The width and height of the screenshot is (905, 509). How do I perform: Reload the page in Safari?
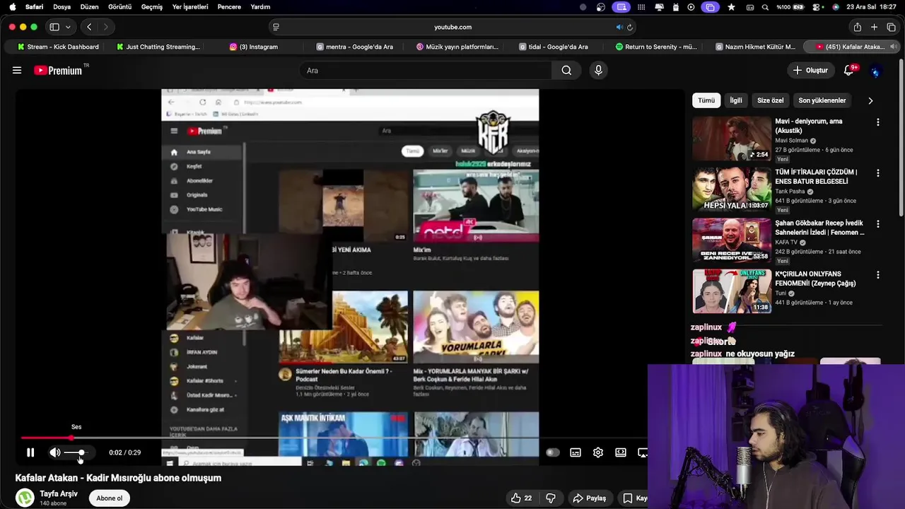click(629, 27)
